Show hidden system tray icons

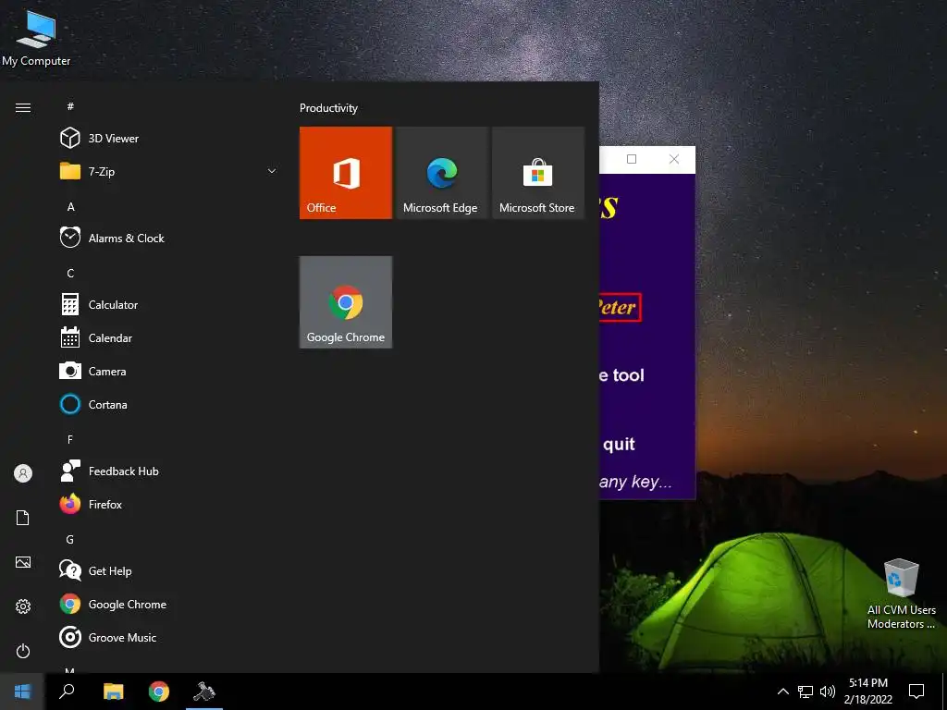[x=782, y=692]
